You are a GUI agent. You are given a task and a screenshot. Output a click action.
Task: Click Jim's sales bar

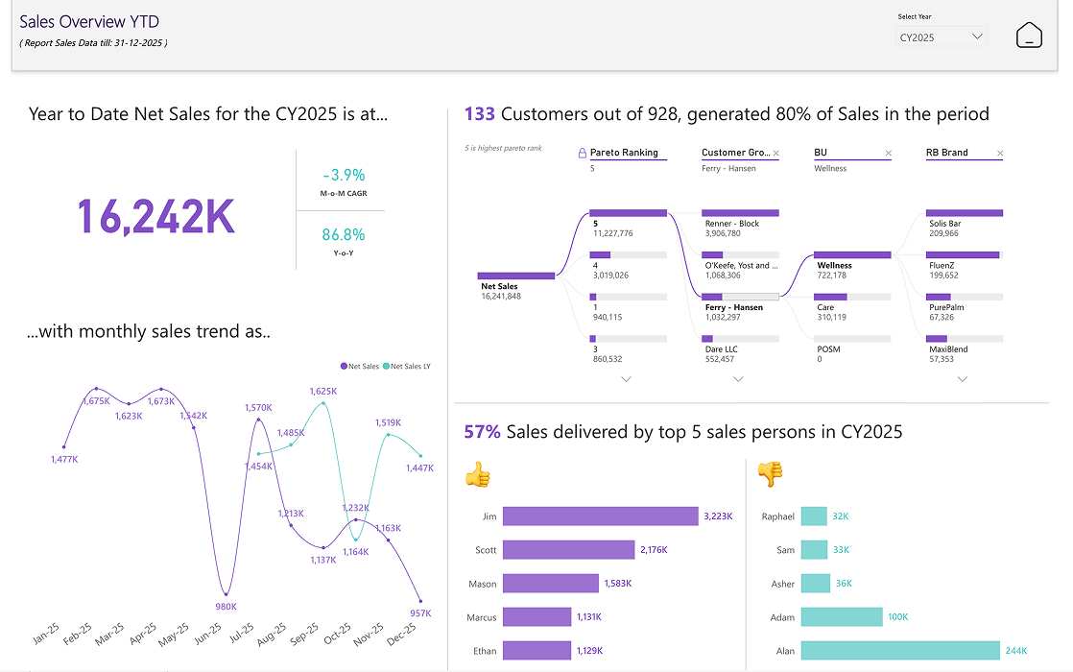coord(600,516)
